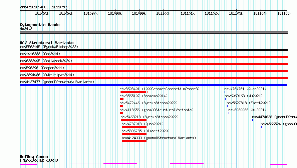Open nsv6382005 (Sedlazeck2020) variant label

coord(46,61)
